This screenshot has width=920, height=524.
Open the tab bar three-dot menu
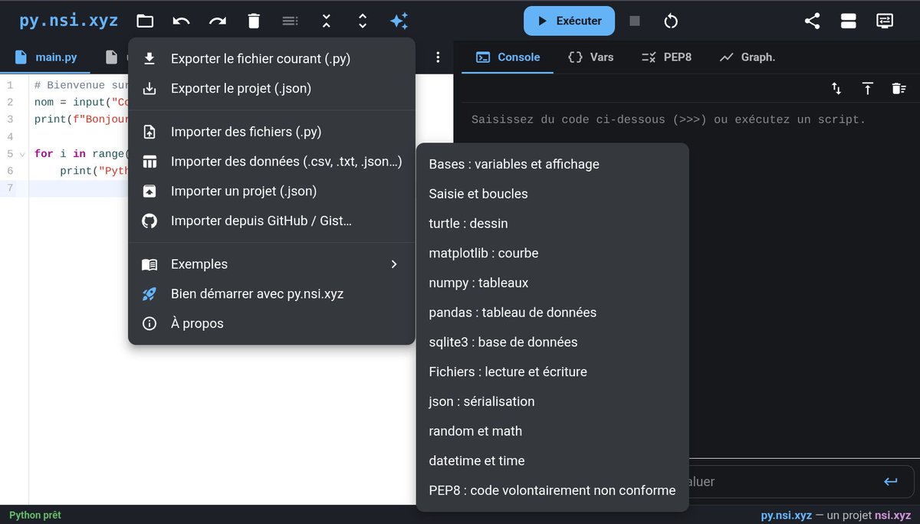click(438, 57)
